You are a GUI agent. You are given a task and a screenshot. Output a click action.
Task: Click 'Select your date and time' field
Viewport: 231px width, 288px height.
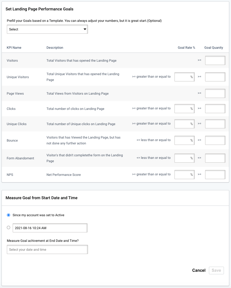(x=47, y=249)
